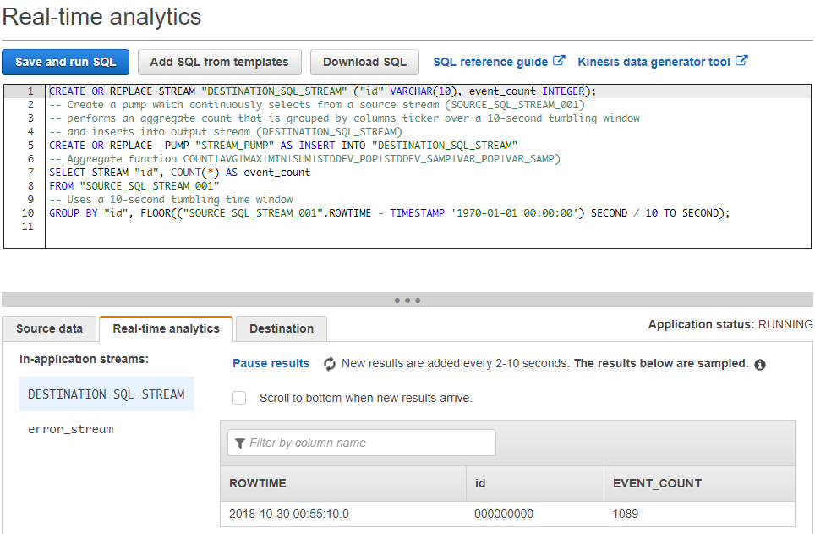Select the Real-time analytics tab

click(x=166, y=328)
